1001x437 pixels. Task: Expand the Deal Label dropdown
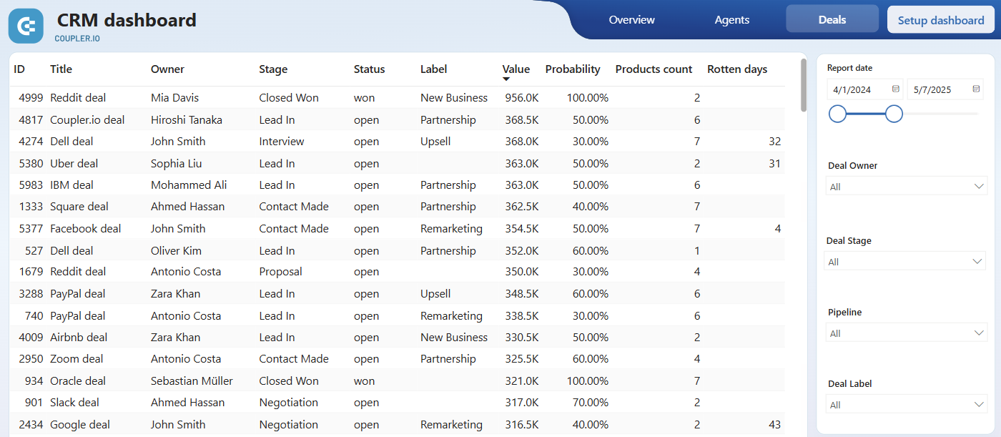coord(906,404)
